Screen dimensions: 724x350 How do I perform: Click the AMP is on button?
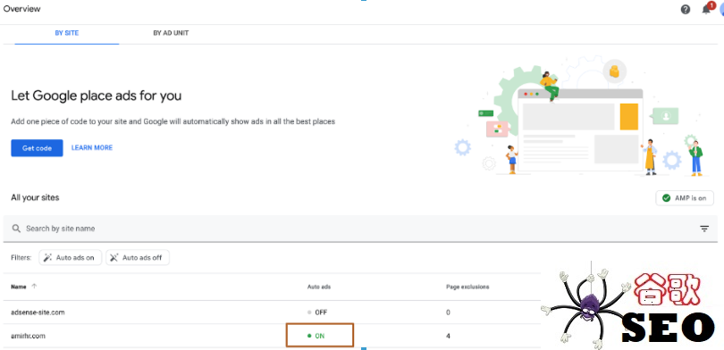click(x=685, y=198)
